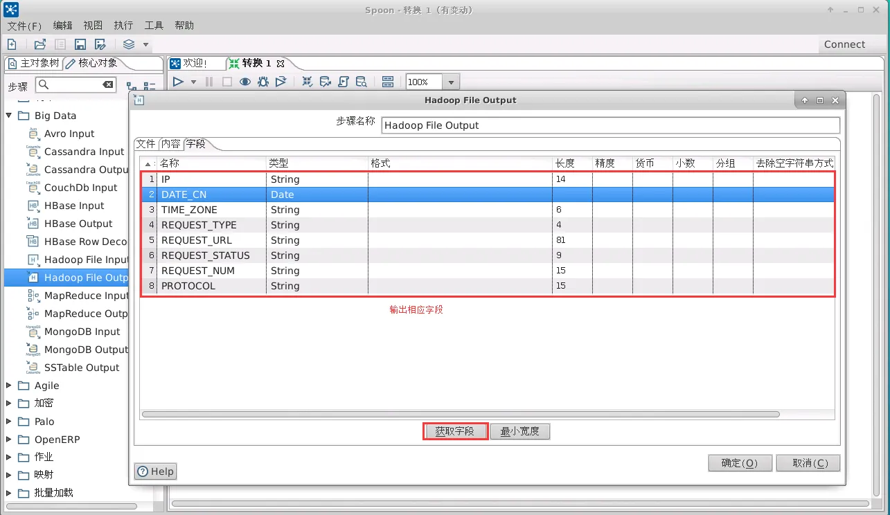The height and width of the screenshot is (515, 890).
Task: Click the 获取字段 button
Action: point(455,431)
